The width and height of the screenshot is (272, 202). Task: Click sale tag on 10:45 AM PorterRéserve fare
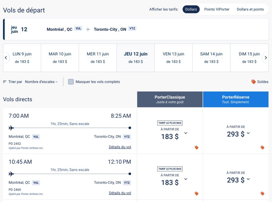pyautogui.click(x=262, y=194)
